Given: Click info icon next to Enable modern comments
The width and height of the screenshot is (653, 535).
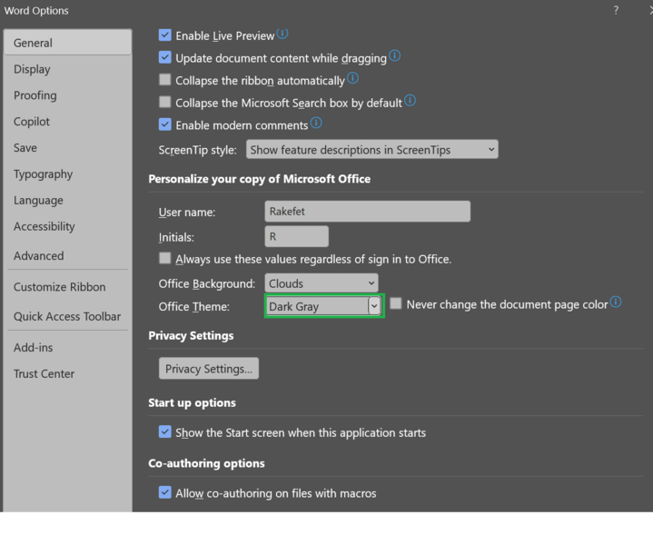Looking at the screenshot, I should (316, 124).
